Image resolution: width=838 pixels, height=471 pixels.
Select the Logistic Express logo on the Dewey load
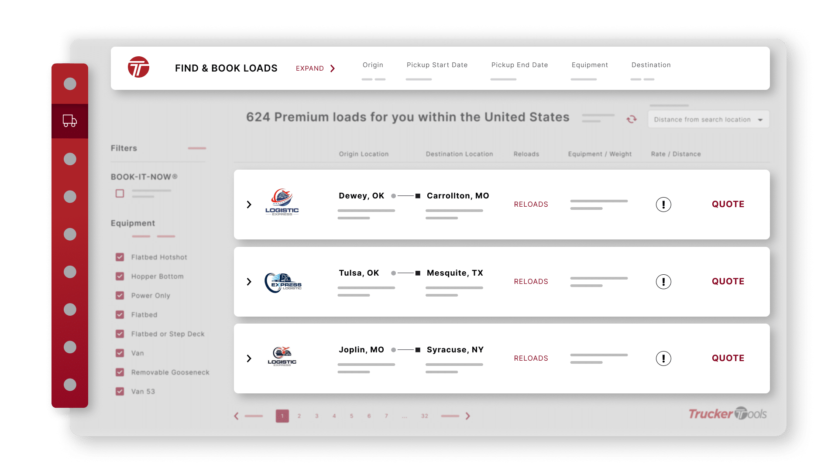pos(282,203)
